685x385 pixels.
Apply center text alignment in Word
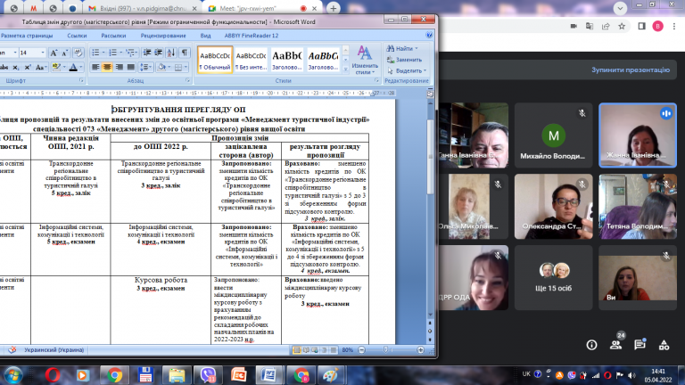pos(107,67)
